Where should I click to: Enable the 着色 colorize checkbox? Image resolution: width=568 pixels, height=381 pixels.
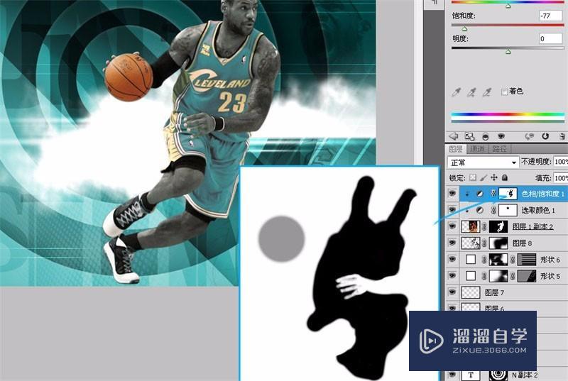pyautogui.click(x=504, y=92)
